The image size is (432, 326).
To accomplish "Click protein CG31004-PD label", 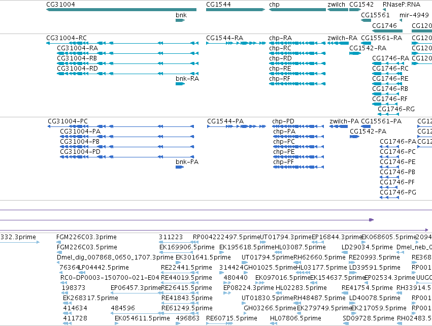I will (80, 151).
